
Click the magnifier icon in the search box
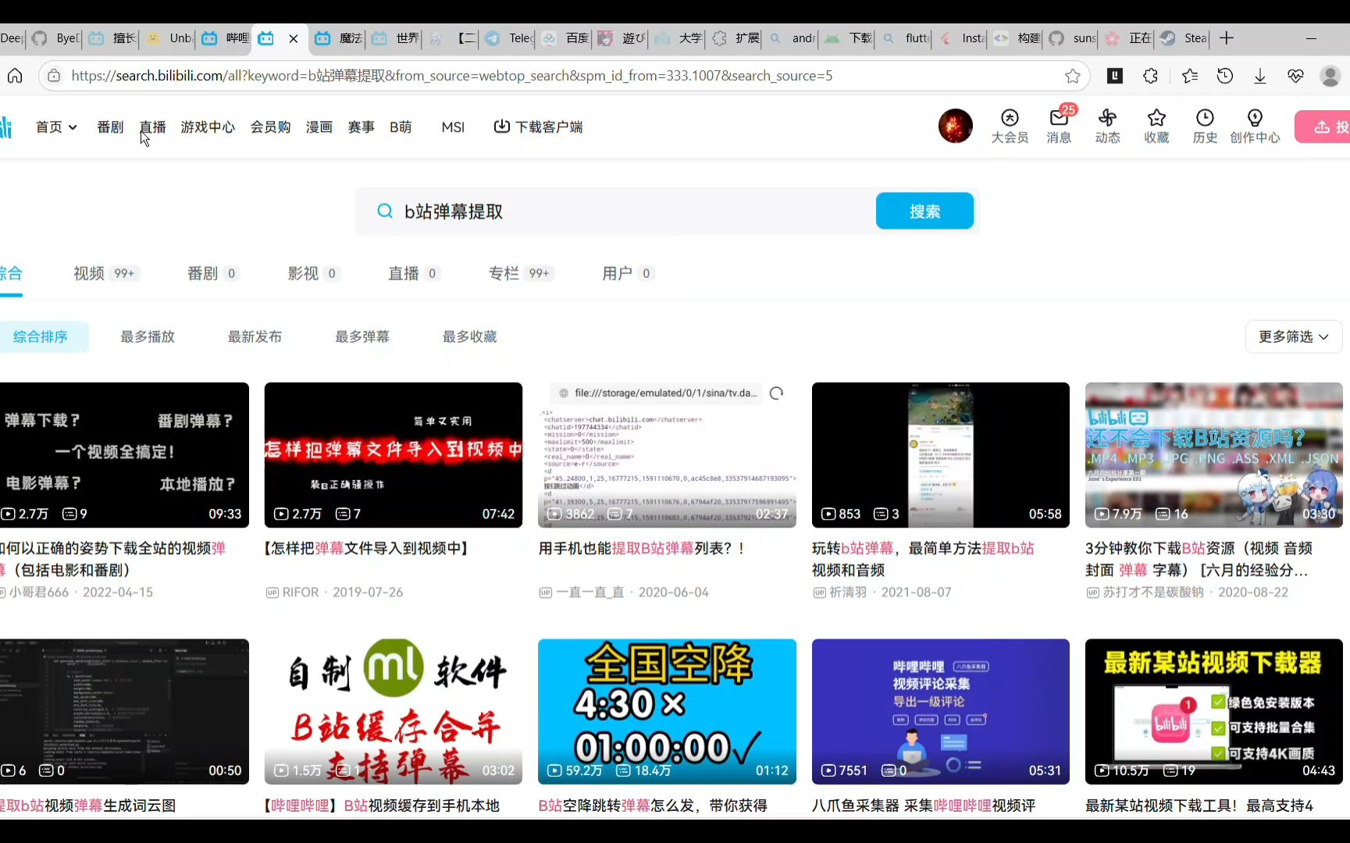(385, 211)
